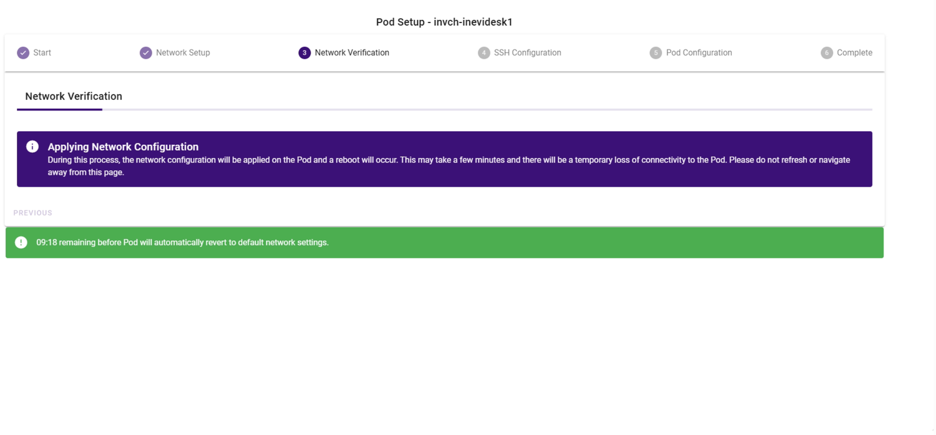Click the purple progress indicator under Network Verification
The image size is (936, 435).
pos(59,110)
